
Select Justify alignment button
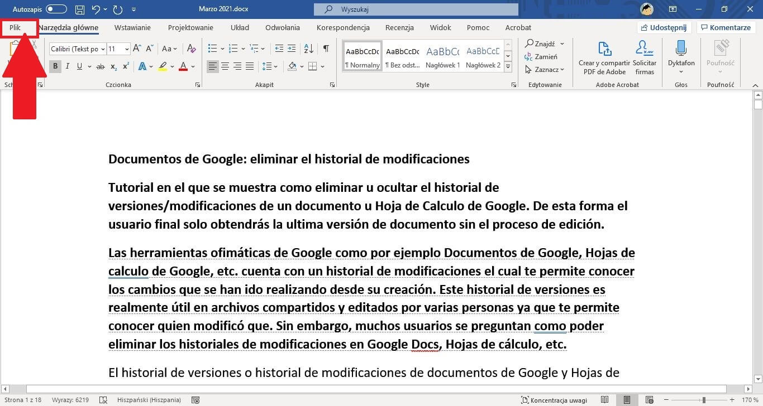coord(250,66)
